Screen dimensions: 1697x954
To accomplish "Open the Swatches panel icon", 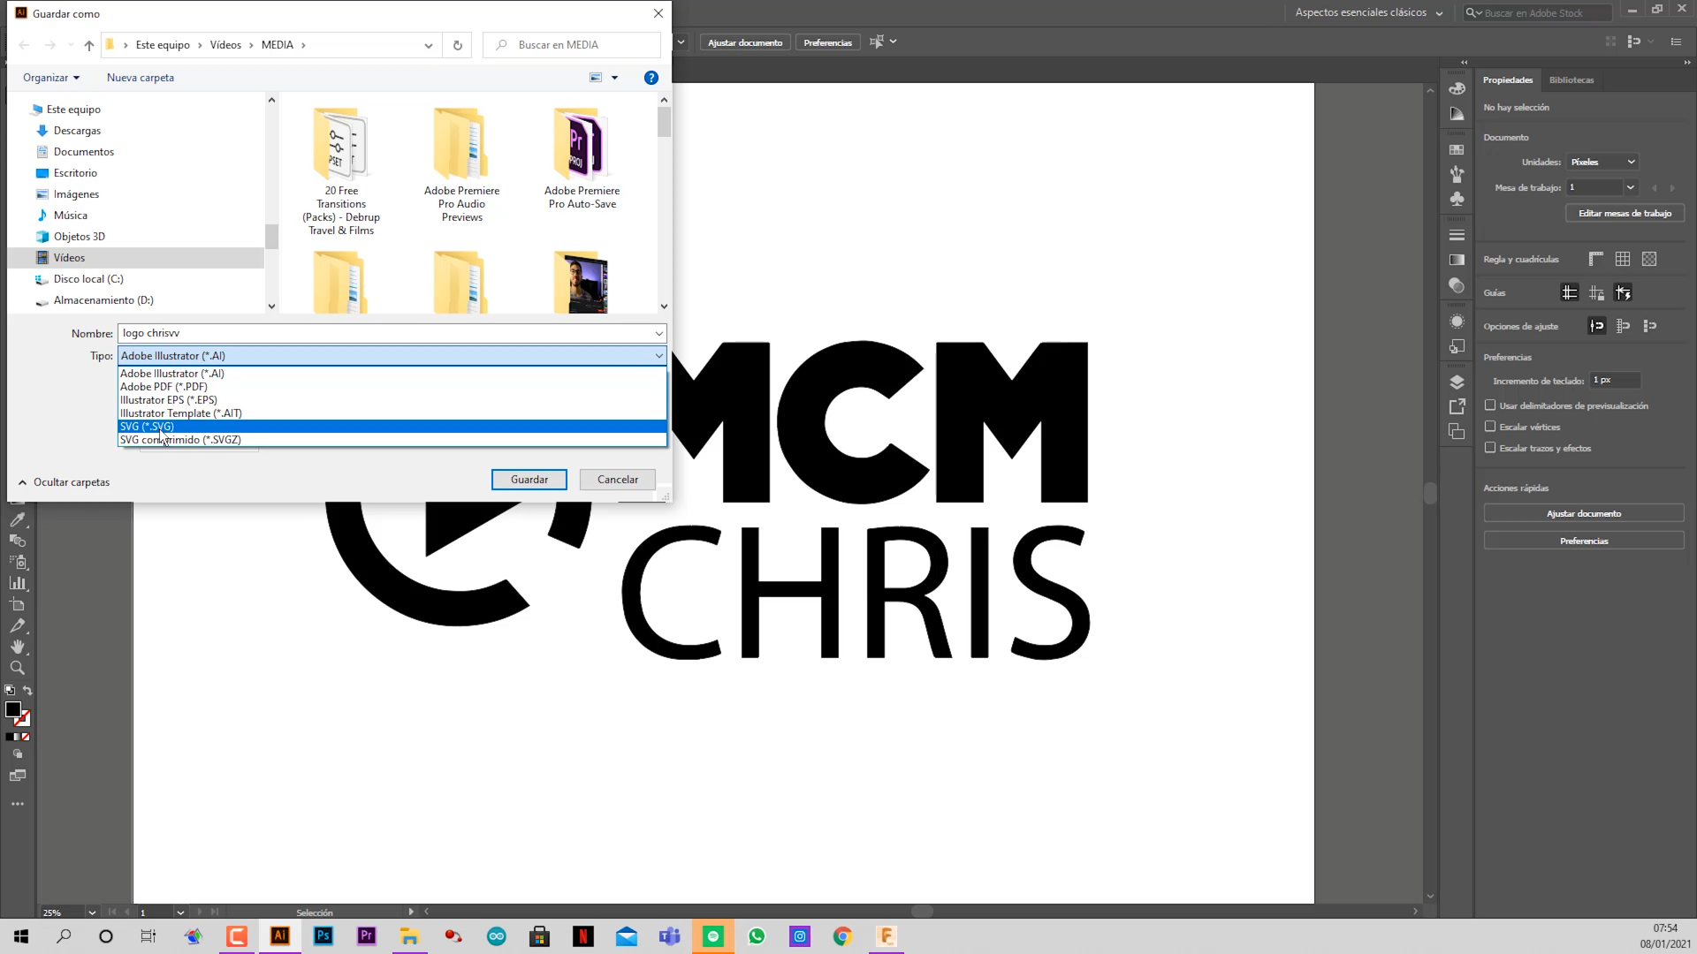I will (x=1457, y=149).
